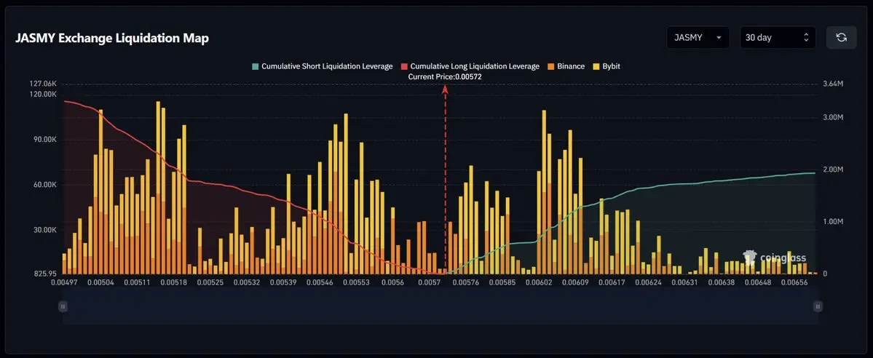Image resolution: width=873 pixels, height=358 pixels.
Task: Click the 0.00631 x-axis label
Action: [x=685, y=283]
